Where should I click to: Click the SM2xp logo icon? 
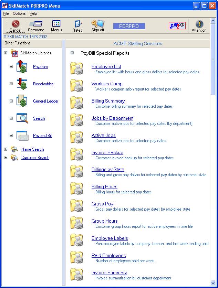click(177, 25)
